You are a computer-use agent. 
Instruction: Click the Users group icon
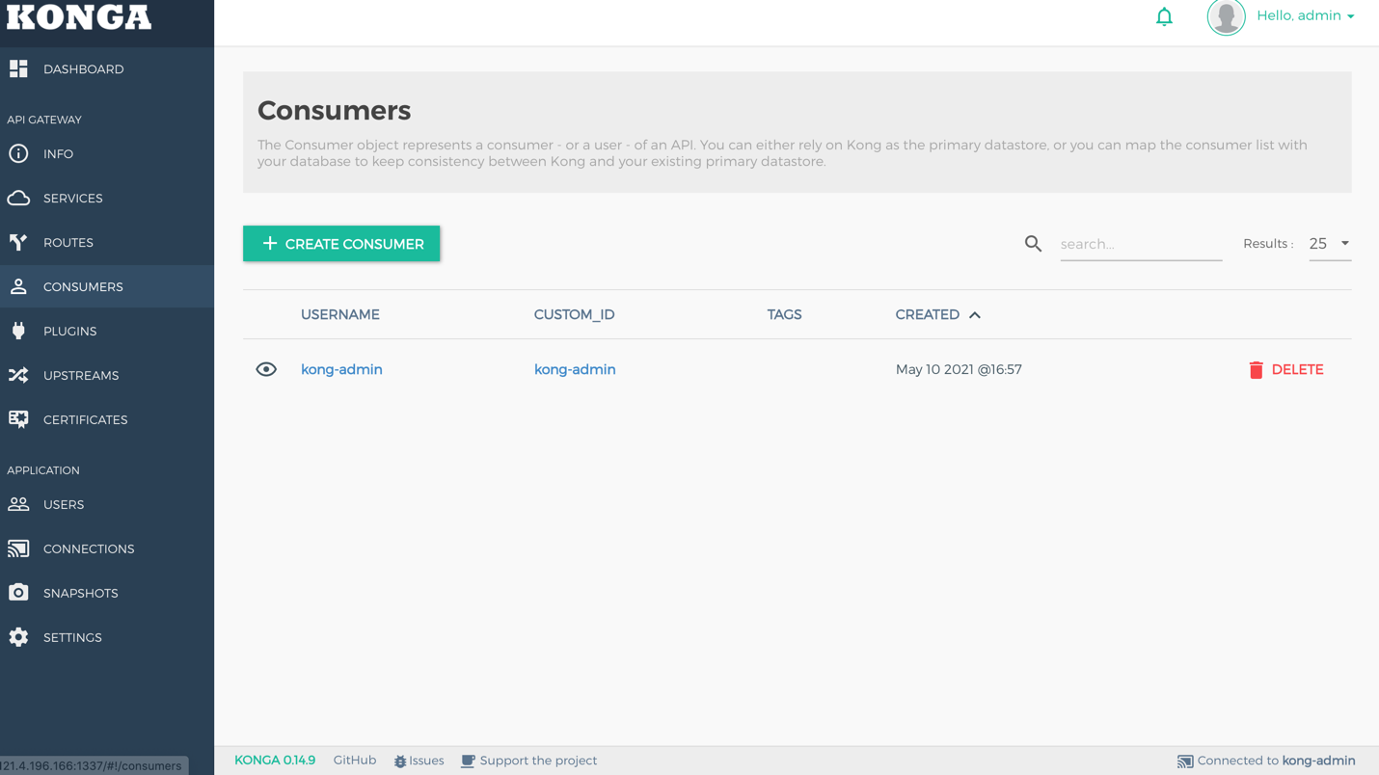click(18, 504)
